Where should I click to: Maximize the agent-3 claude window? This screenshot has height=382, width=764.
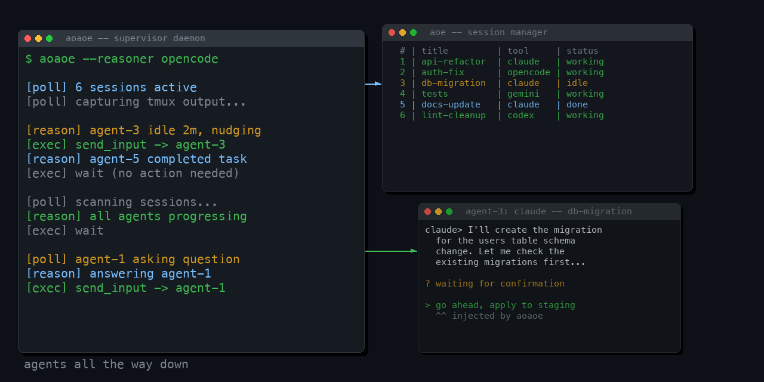pos(449,212)
